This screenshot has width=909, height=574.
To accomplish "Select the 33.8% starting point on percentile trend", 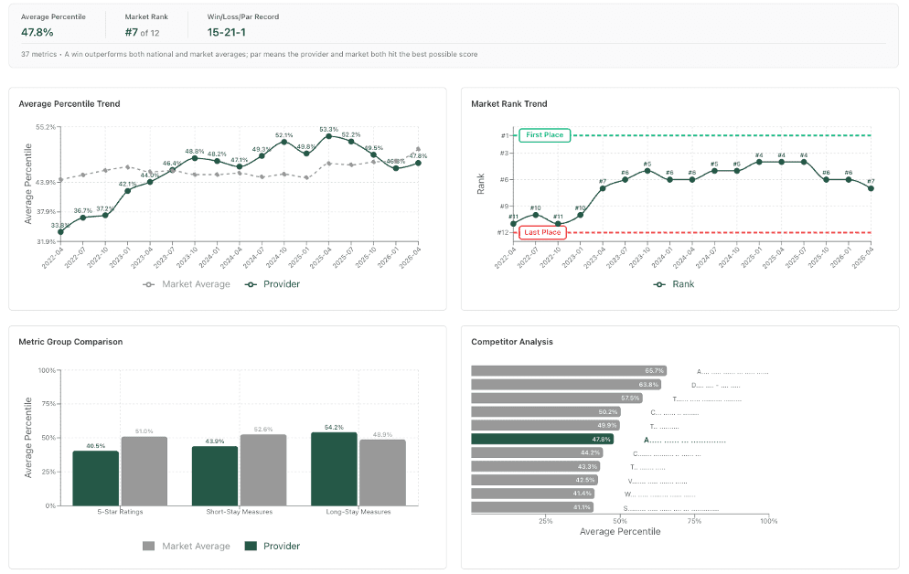I will (61, 232).
